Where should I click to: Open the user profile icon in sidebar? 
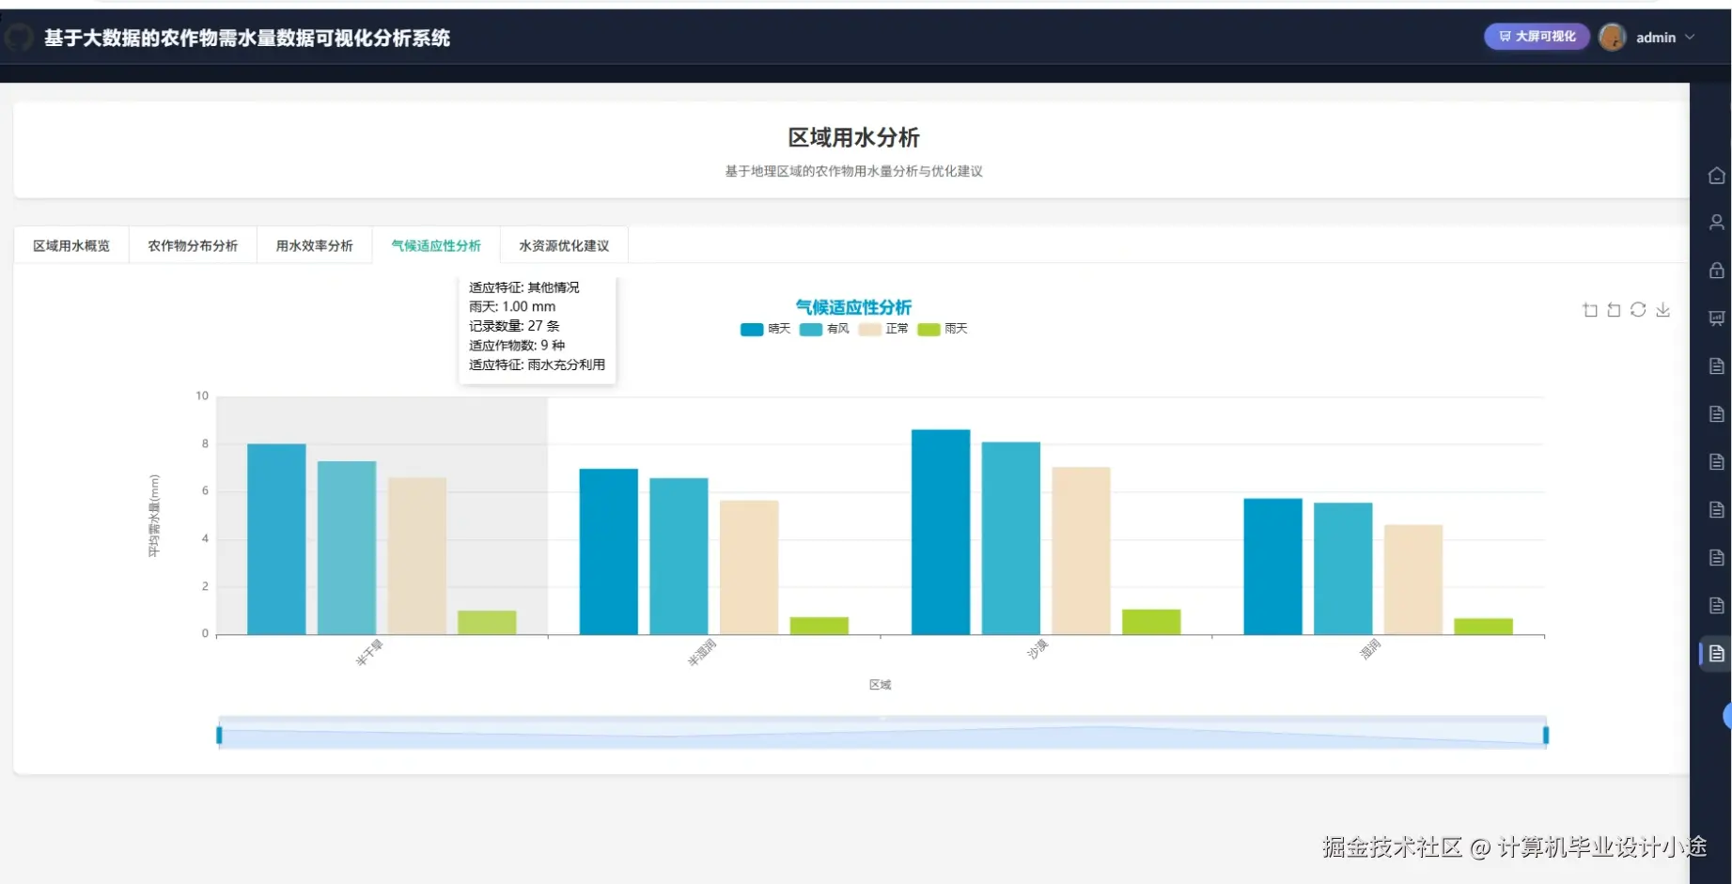point(1716,223)
